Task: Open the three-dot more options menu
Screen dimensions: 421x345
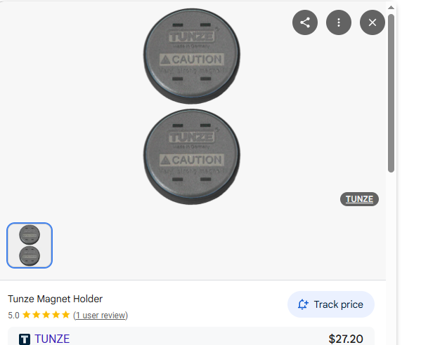Action: click(339, 22)
